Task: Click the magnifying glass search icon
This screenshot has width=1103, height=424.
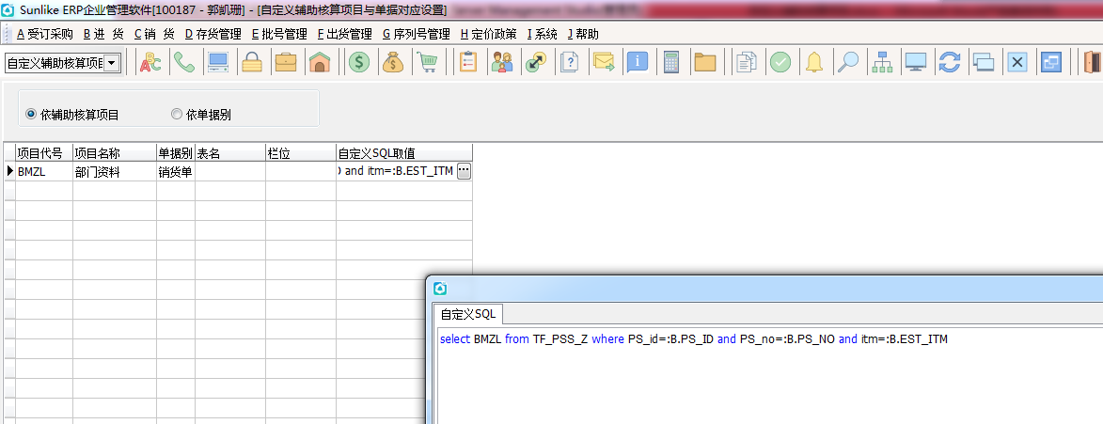Action: [847, 63]
